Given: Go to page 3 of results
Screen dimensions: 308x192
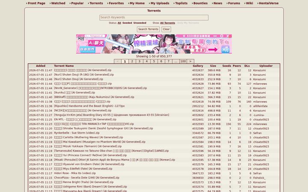Looking at the screenshot, I should coord(139,61).
